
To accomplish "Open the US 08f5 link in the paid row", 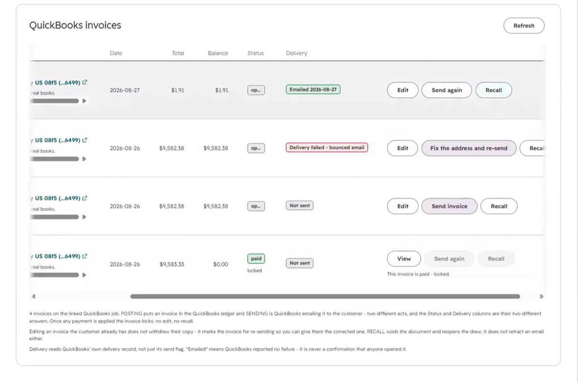I will coord(58,256).
